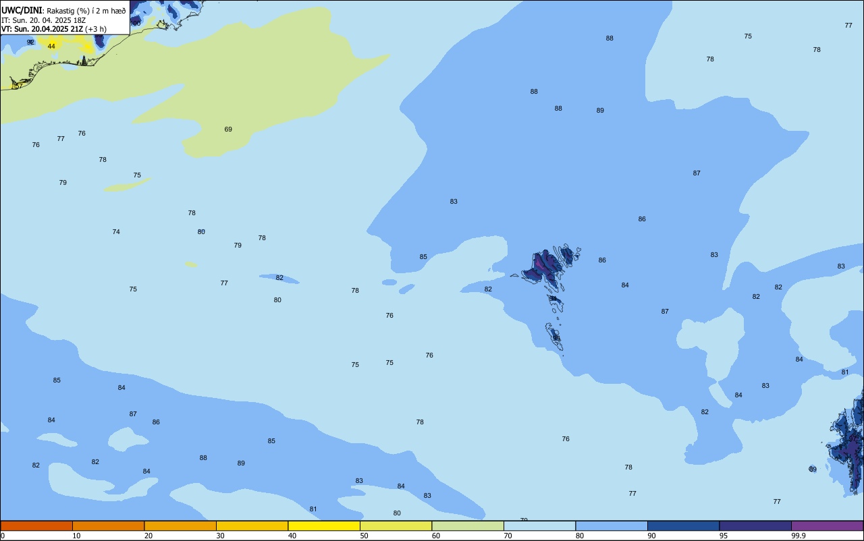864x541 pixels.
Task: Click the 10–20% orange legend swatch
Action: (108, 525)
